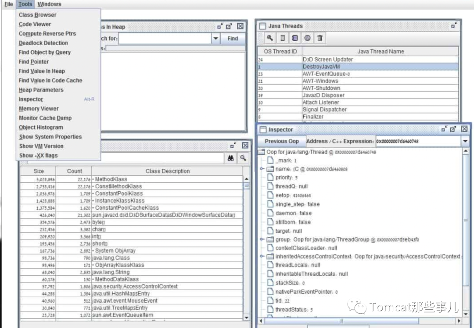Click the document icon next to _mark field
The image size is (474, 328).
tap(270, 160)
